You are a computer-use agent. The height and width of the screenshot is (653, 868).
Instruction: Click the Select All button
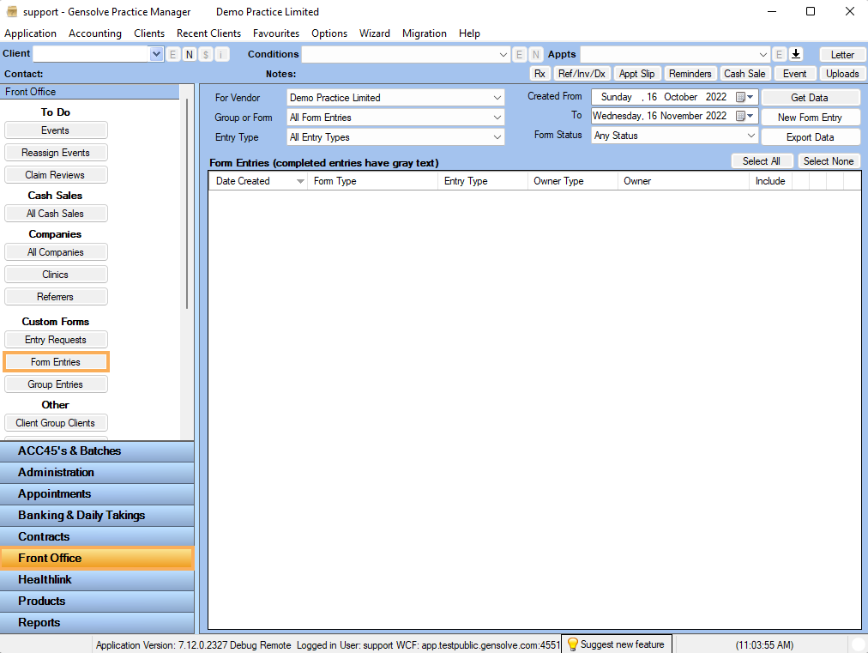762,160
